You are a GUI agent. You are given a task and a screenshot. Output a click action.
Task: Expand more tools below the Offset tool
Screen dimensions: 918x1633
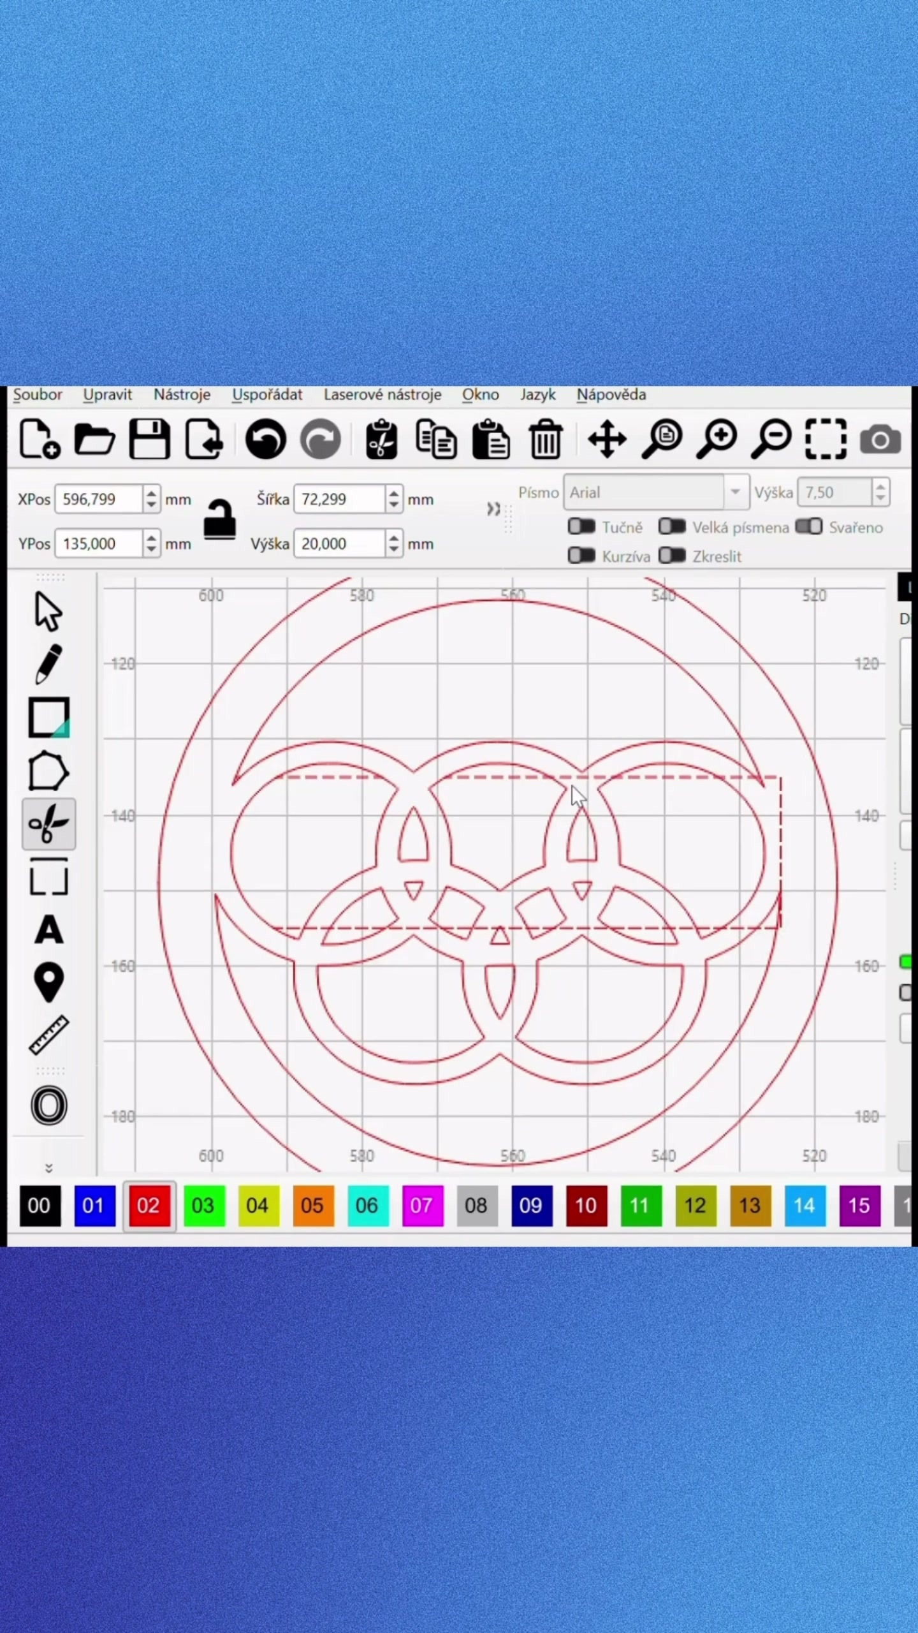[x=48, y=1168]
